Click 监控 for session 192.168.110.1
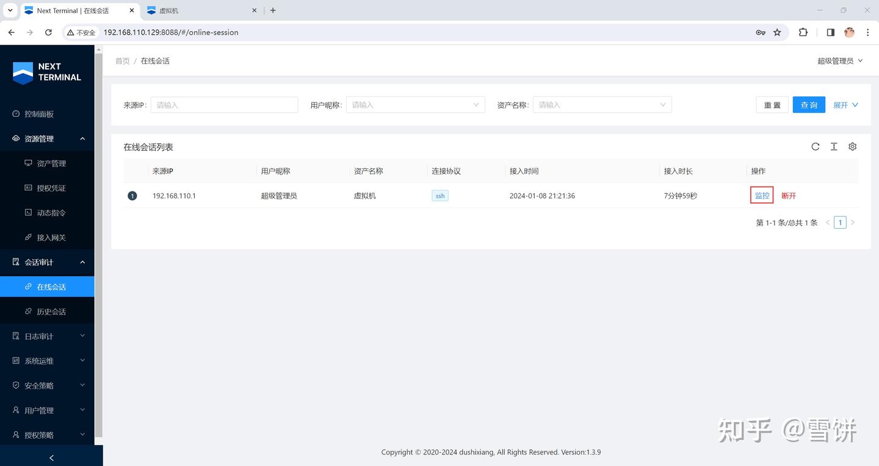 point(762,196)
